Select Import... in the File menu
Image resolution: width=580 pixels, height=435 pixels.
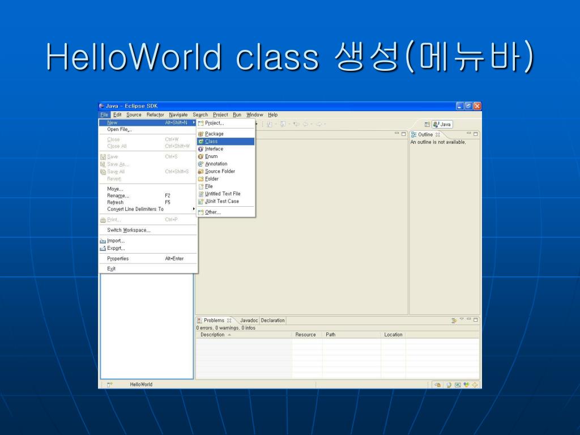tap(147, 241)
